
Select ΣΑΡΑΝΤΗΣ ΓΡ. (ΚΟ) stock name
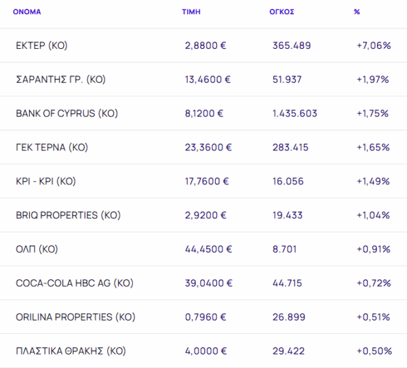[x=60, y=79]
